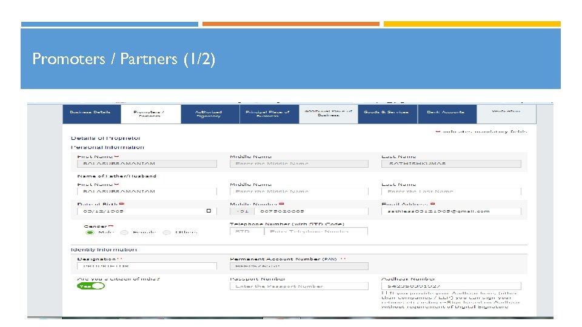The image size is (582, 327).
Task: Switch to the Goods & Services tab
Action: point(387,114)
